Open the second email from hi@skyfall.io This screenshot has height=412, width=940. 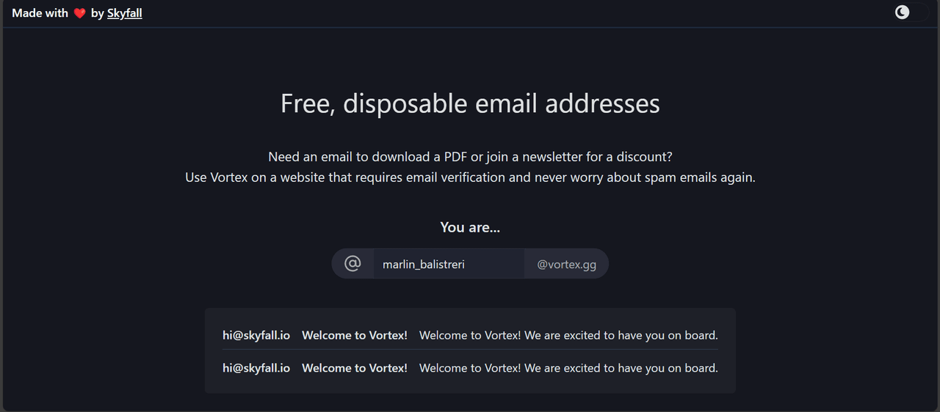(x=256, y=368)
